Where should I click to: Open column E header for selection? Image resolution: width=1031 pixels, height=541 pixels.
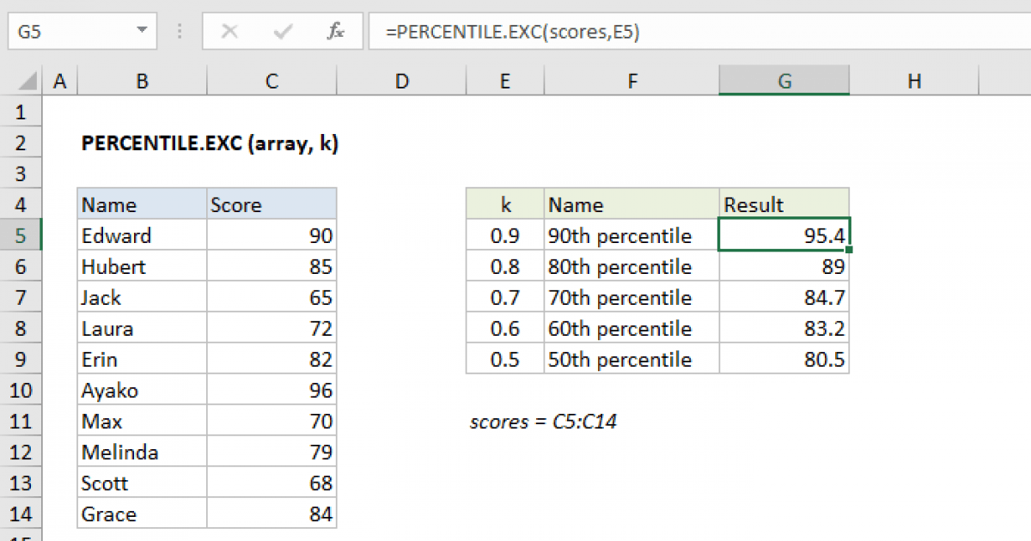505,80
